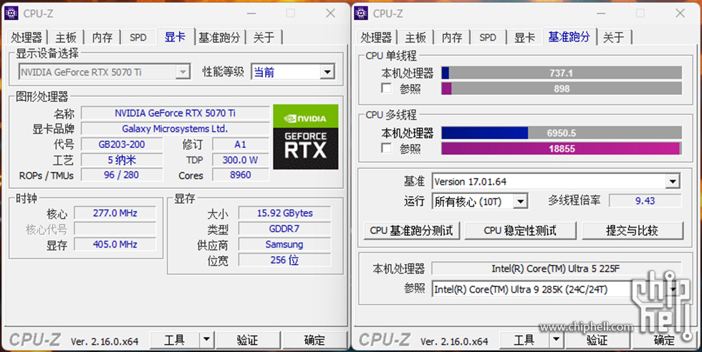Switch to 内存 tab in left window
The image size is (702, 352).
click(x=102, y=38)
